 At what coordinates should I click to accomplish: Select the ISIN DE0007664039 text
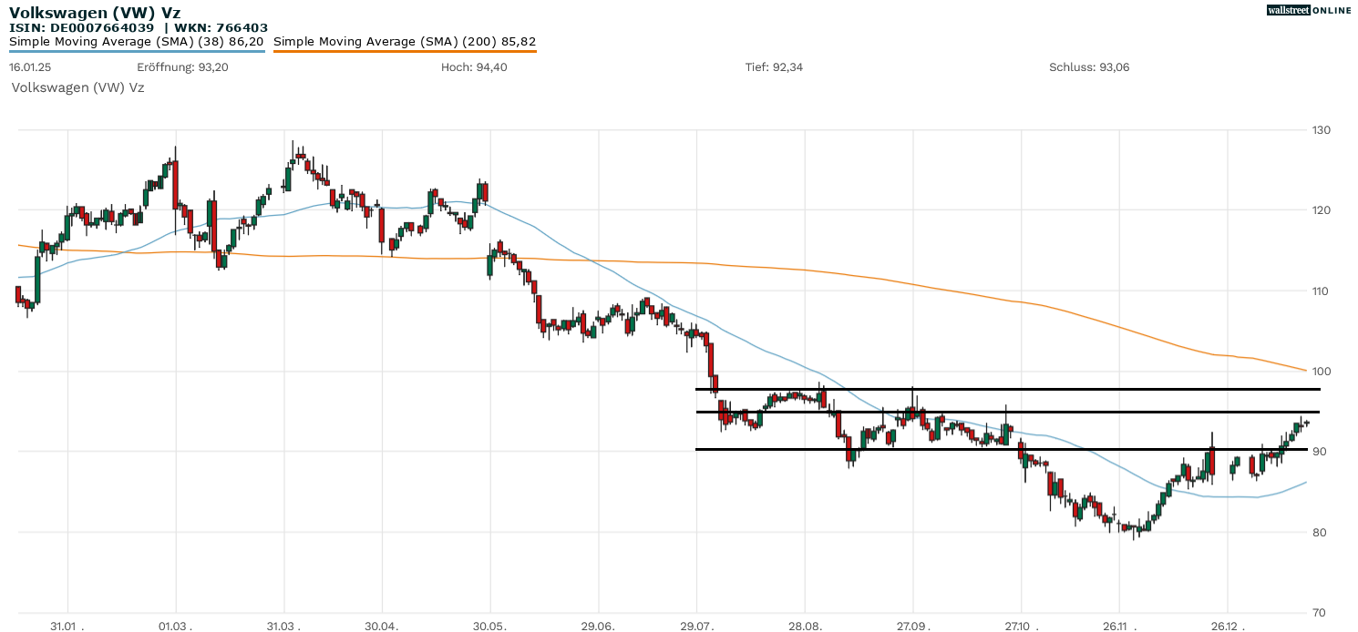click(81, 27)
